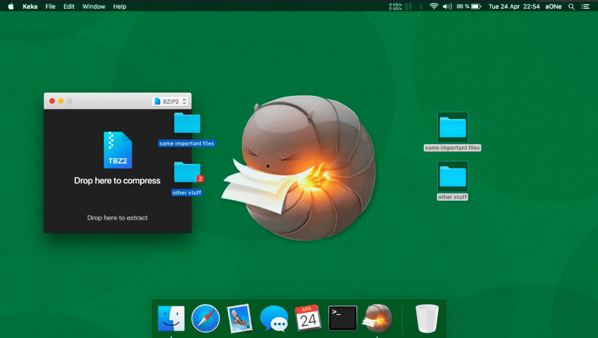
Task: Click the TBZ2 archive file icon
Action: 118,150
